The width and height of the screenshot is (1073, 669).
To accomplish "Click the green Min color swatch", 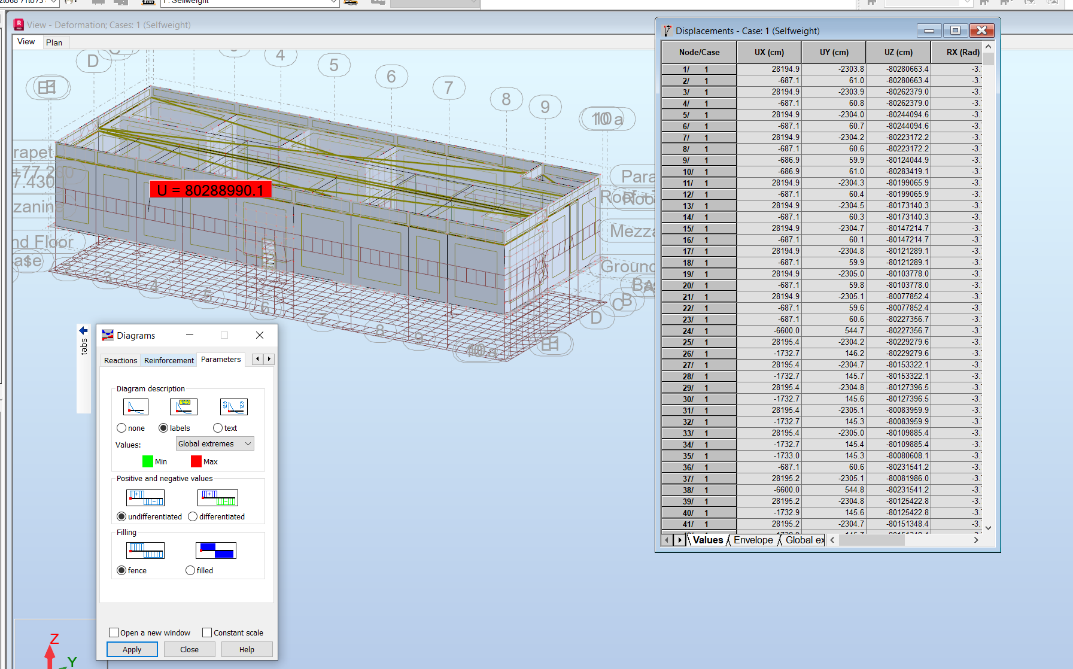I will click(147, 461).
